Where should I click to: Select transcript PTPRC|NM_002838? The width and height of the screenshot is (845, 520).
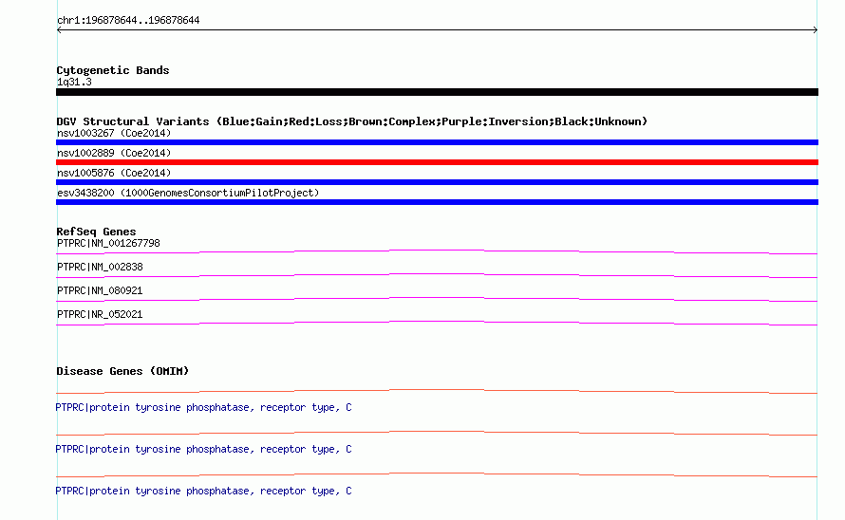click(100, 267)
